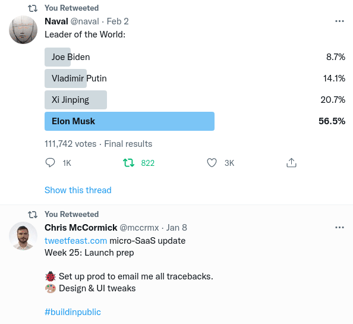
Task: Open Naval's display name
Action: 56,21
